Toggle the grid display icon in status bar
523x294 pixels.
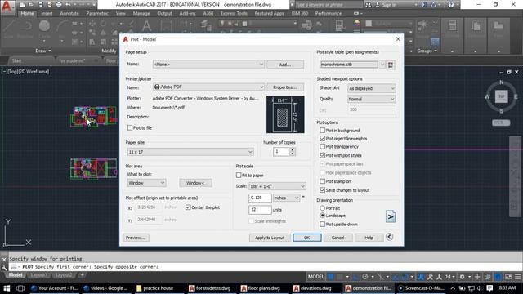(330, 277)
